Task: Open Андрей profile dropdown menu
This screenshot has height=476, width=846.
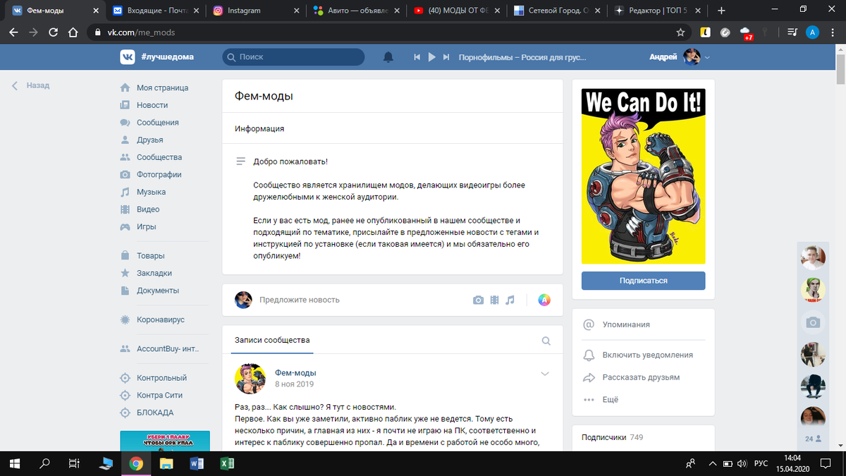Action: click(680, 57)
